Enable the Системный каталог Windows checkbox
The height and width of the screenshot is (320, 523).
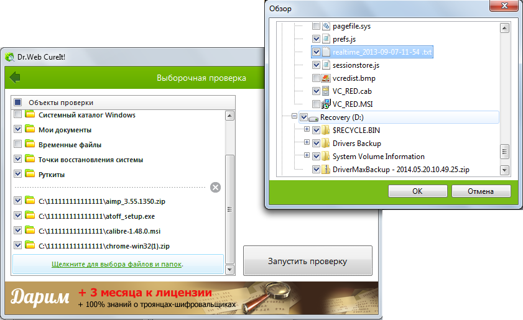(x=17, y=114)
